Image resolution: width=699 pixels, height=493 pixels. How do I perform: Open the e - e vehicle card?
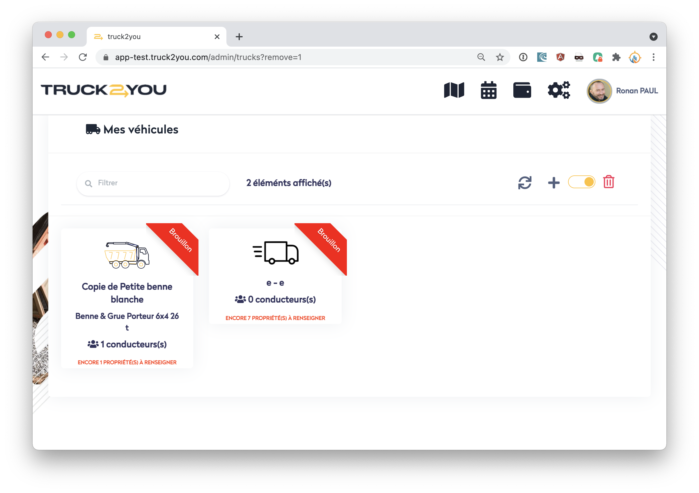click(275, 283)
